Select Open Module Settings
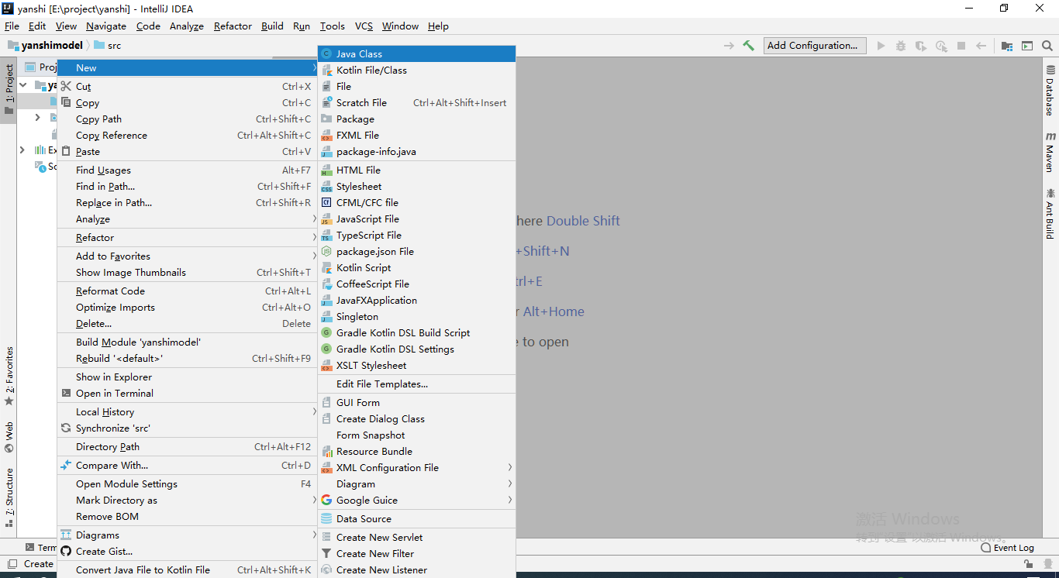 (x=187, y=483)
